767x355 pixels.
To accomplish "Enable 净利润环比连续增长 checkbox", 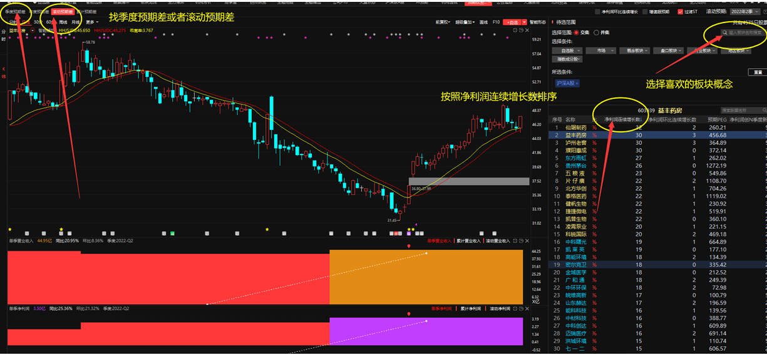I will 597,11.
